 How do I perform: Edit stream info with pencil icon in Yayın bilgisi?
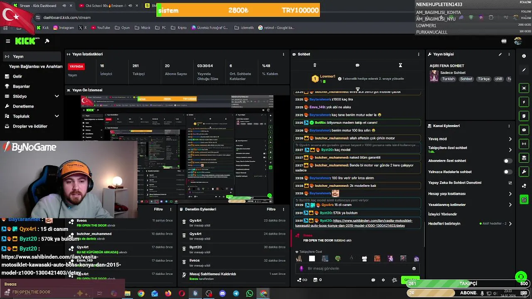tap(500, 54)
